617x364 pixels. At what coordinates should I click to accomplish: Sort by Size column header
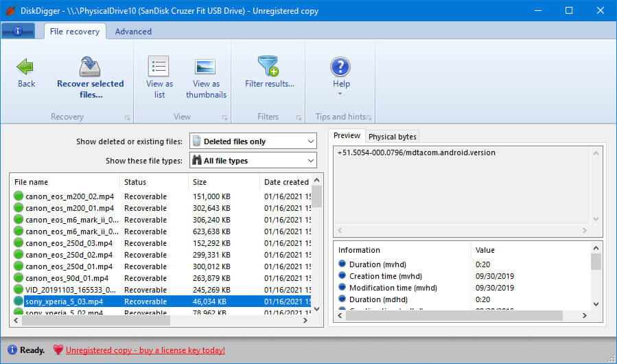224,182
